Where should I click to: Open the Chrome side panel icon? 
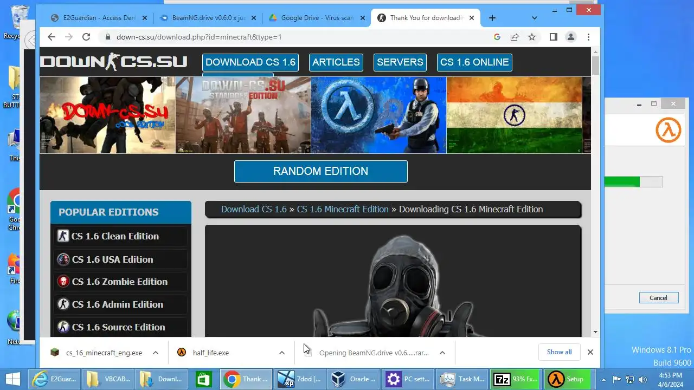pyautogui.click(x=553, y=37)
